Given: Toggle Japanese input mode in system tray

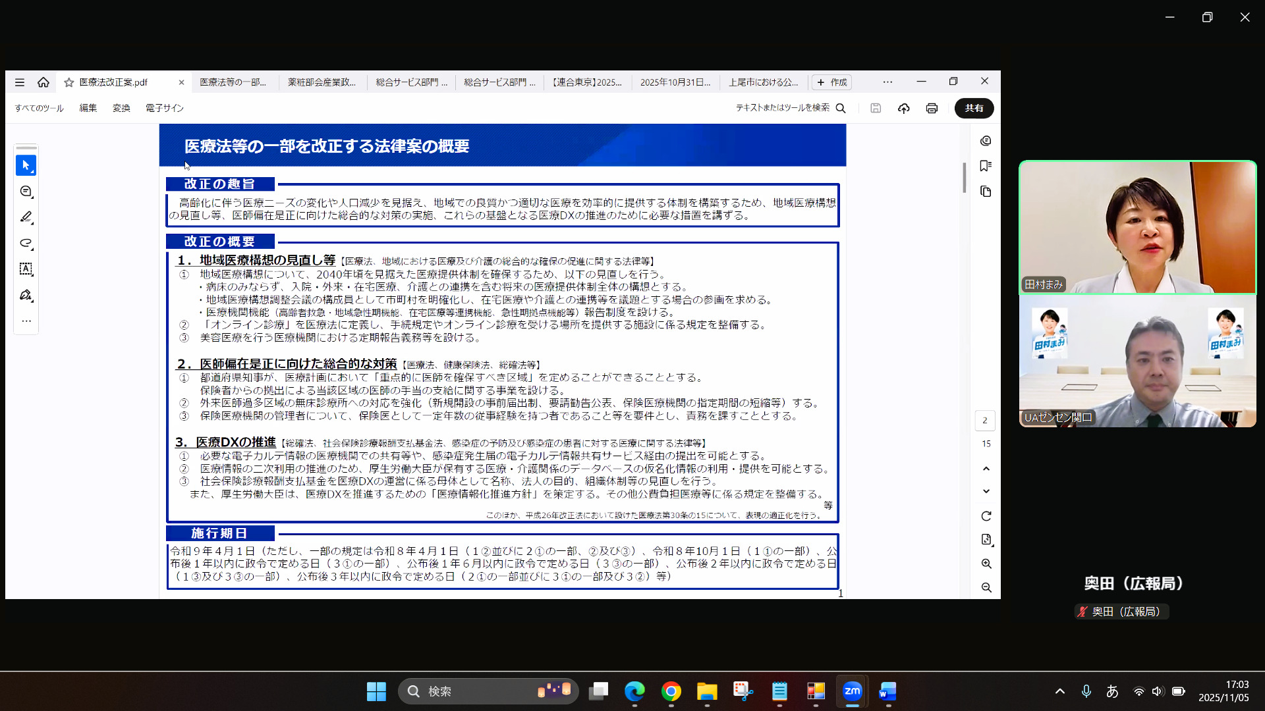Looking at the screenshot, I should pos(1112,692).
